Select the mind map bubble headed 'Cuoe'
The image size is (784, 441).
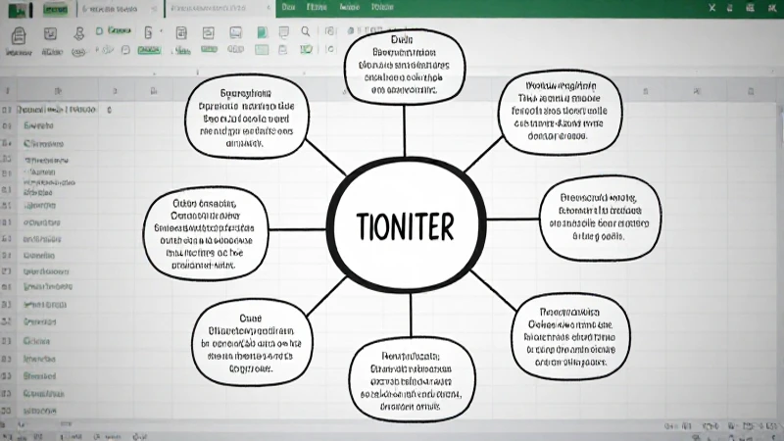pos(252,342)
